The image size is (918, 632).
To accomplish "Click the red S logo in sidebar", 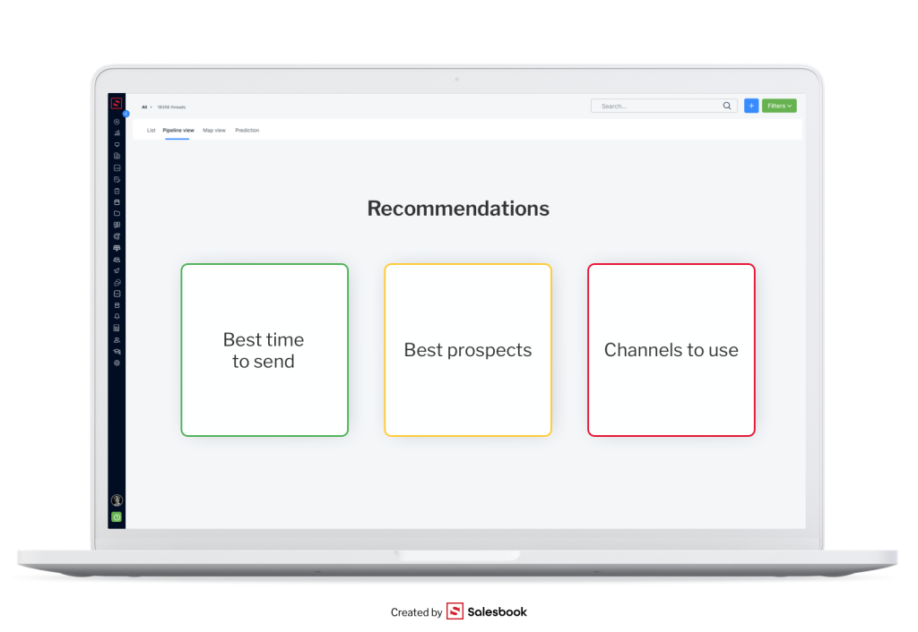I will point(117,103).
